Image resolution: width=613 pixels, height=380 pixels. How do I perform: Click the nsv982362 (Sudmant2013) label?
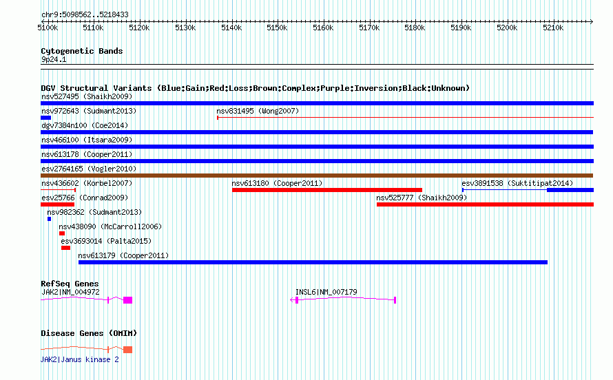(x=94, y=212)
